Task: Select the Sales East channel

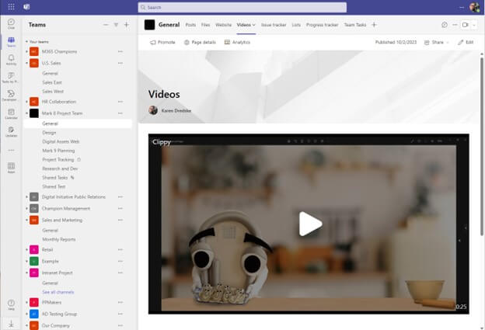Action: pos(52,82)
